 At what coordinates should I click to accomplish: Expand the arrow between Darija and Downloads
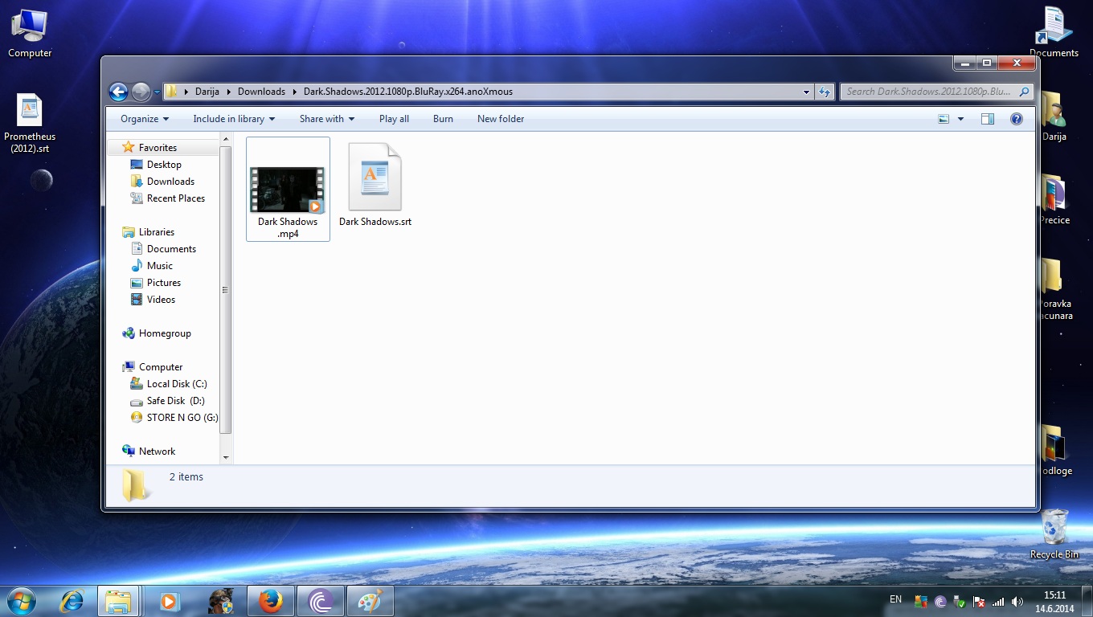(x=228, y=92)
